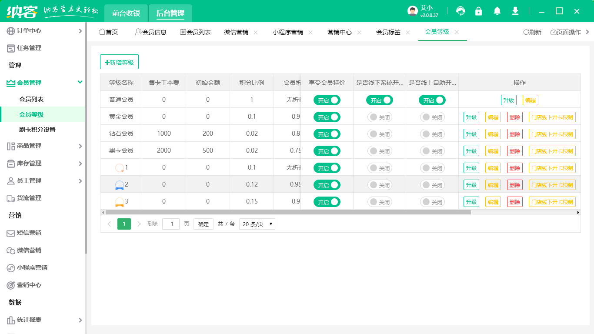Collapse the 会员管理 sidebar section
Image resolution: width=594 pixels, height=334 pixels.
pos(80,82)
